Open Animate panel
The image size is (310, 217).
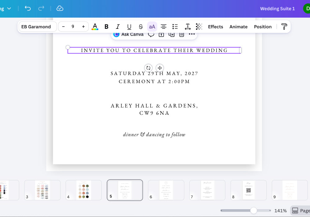point(238,27)
